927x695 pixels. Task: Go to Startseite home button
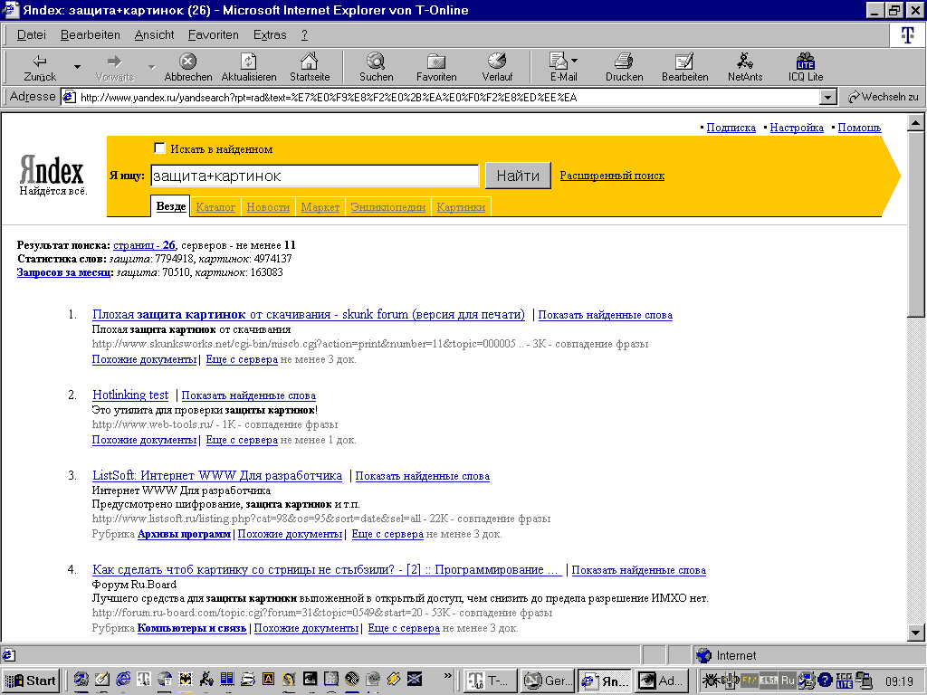tap(310, 67)
